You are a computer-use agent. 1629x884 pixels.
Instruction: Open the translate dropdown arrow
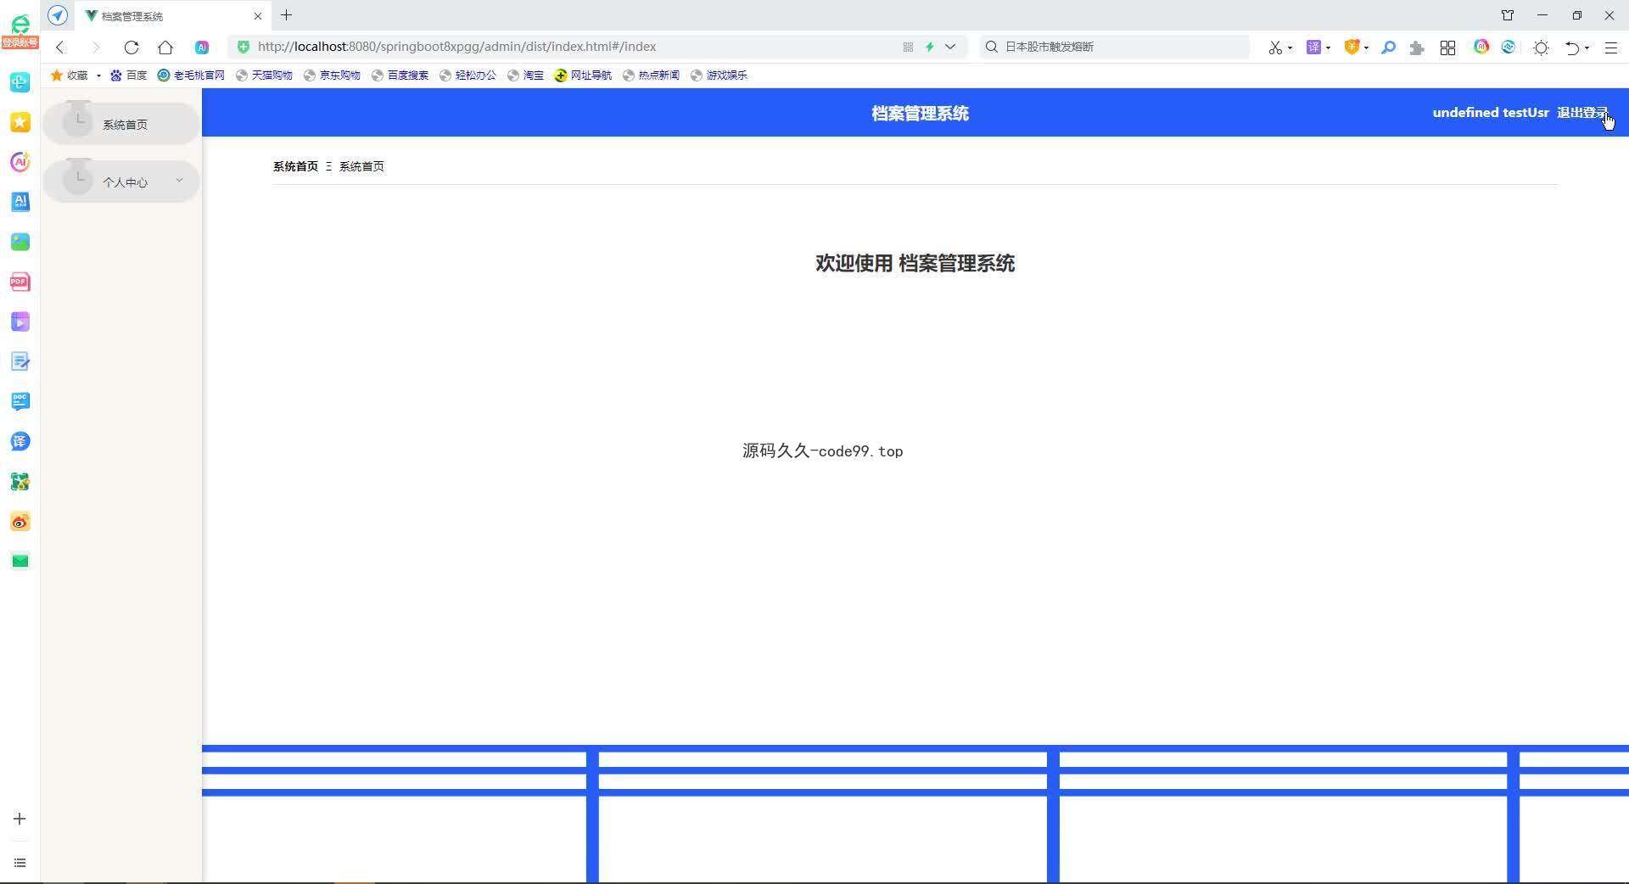point(1328,48)
